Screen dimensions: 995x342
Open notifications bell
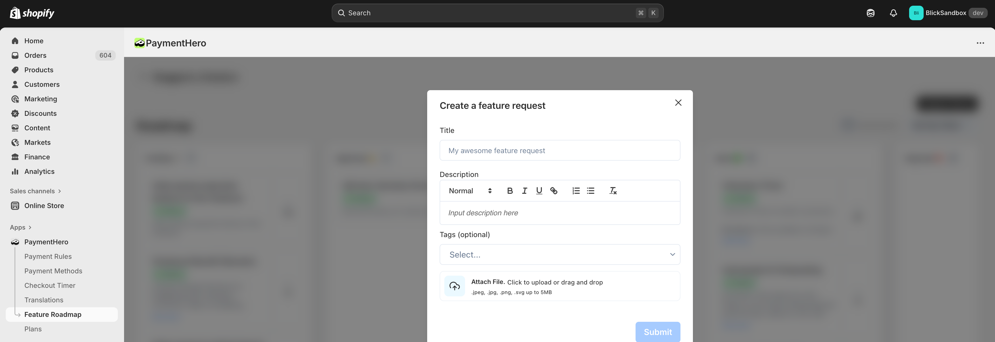click(x=894, y=13)
